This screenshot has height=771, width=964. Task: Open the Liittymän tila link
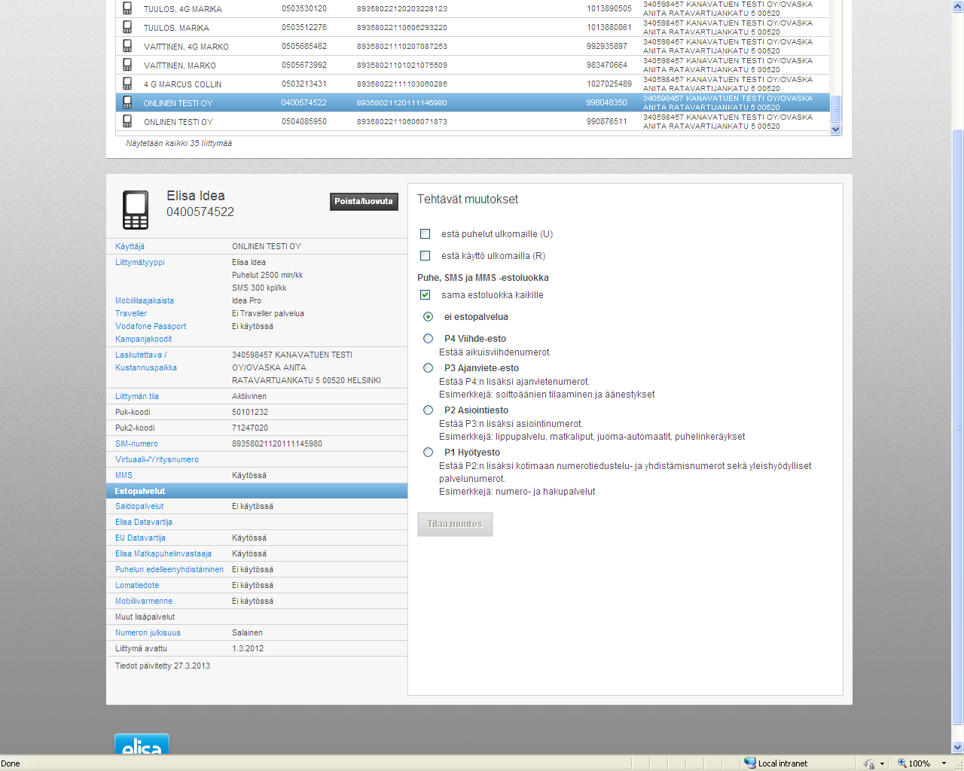click(x=137, y=397)
